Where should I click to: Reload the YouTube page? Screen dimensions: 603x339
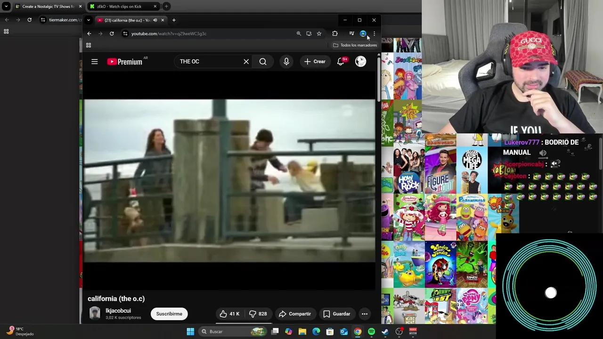[x=112, y=33]
